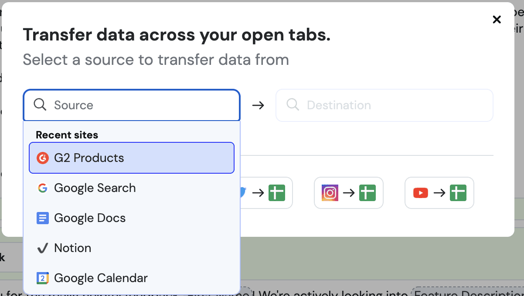The width and height of the screenshot is (524, 296).
Task: Choose Notion from the recent sites list
Action: 72,248
